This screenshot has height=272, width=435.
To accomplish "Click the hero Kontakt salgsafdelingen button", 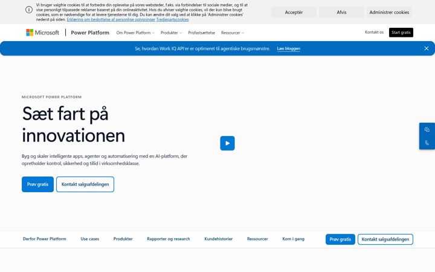I will pyautogui.click(x=85, y=184).
